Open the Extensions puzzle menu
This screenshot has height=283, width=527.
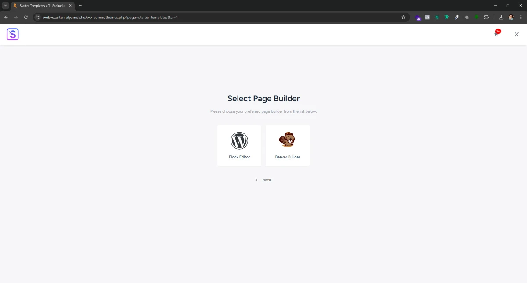pos(487,17)
